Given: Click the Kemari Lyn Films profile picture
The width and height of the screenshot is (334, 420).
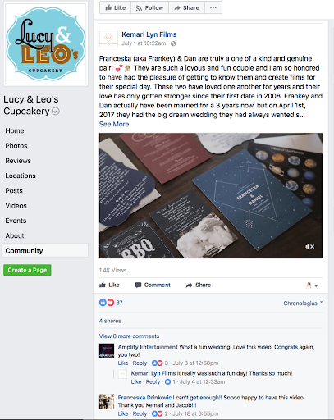Looking at the screenshot, I should [108, 39].
